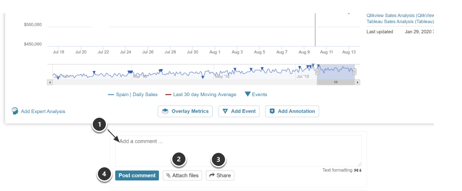Click the Add Expert Analysis icon

pyautogui.click(x=15, y=111)
